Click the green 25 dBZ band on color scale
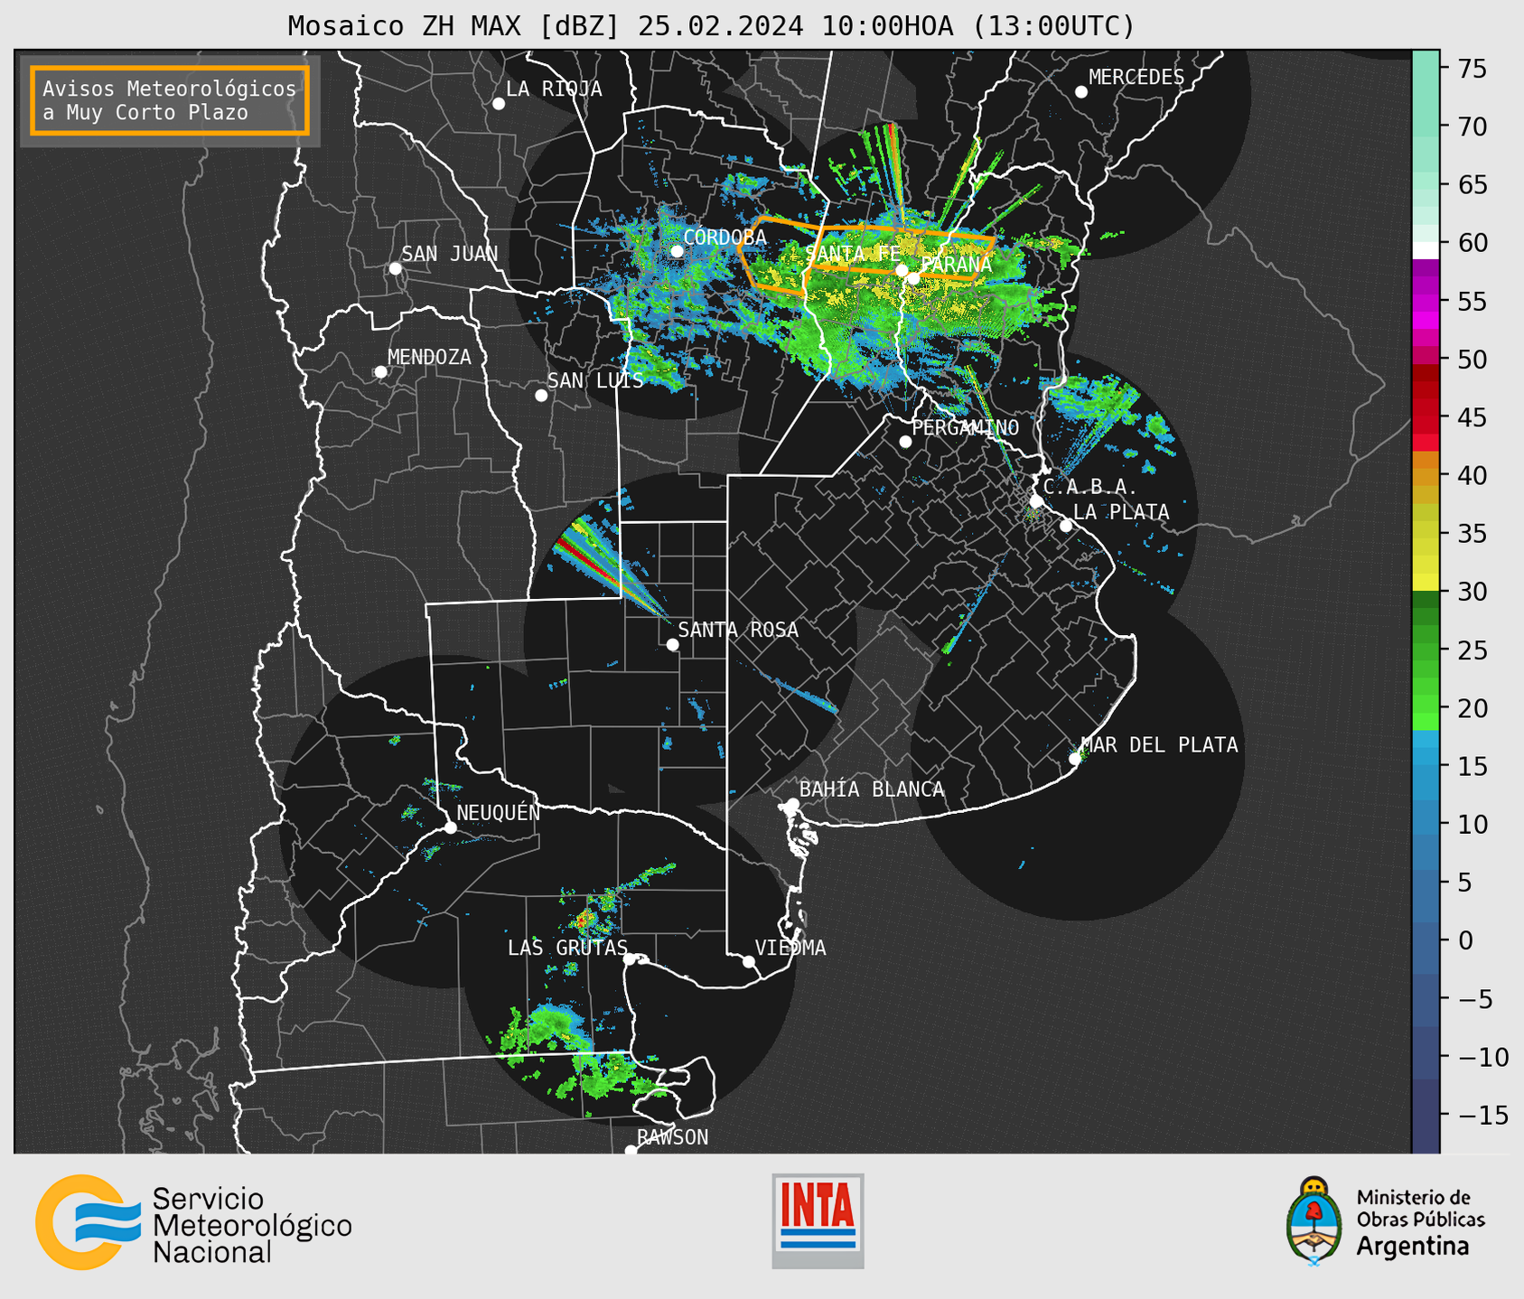Viewport: 1524px width, 1299px height. [x=1426, y=650]
